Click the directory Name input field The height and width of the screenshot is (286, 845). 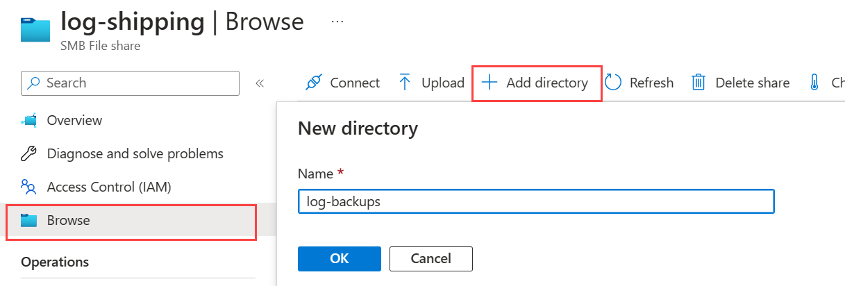coord(535,201)
